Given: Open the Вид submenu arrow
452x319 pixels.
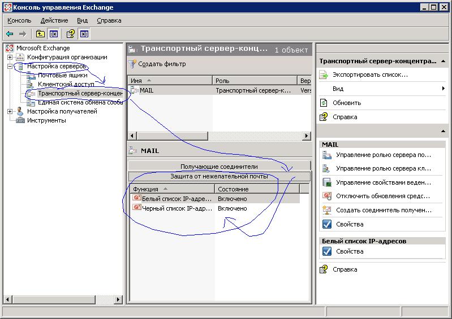Looking at the screenshot, I should [444, 89].
